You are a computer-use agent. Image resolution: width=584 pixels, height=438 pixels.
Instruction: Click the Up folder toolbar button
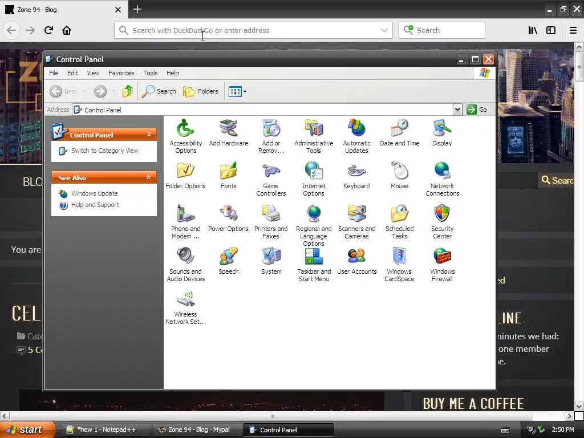point(127,91)
